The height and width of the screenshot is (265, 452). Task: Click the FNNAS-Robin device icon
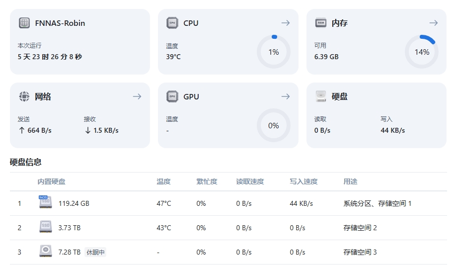tap(24, 23)
